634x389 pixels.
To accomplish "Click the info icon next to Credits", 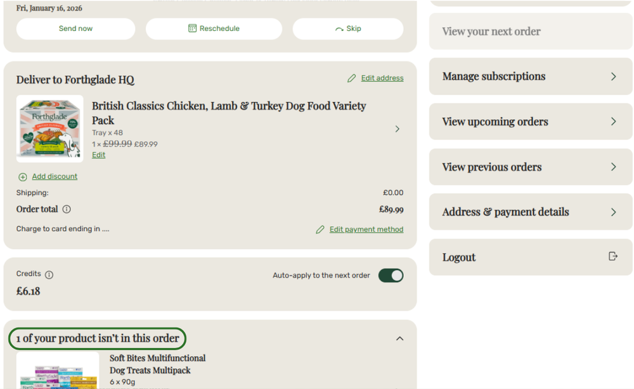I will point(49,275).
